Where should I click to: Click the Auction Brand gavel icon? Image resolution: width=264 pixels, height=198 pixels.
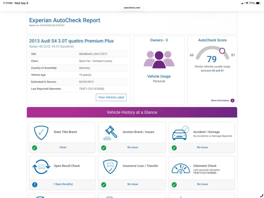click(110, 133)
